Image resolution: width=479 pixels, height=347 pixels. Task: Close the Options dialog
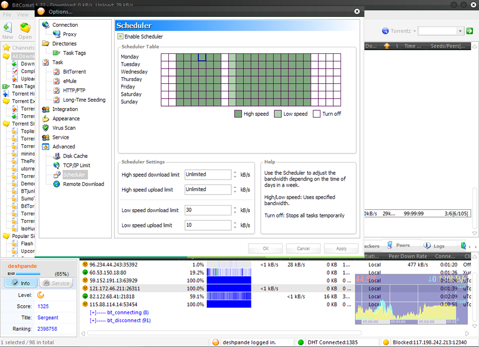tap(357, 11)
